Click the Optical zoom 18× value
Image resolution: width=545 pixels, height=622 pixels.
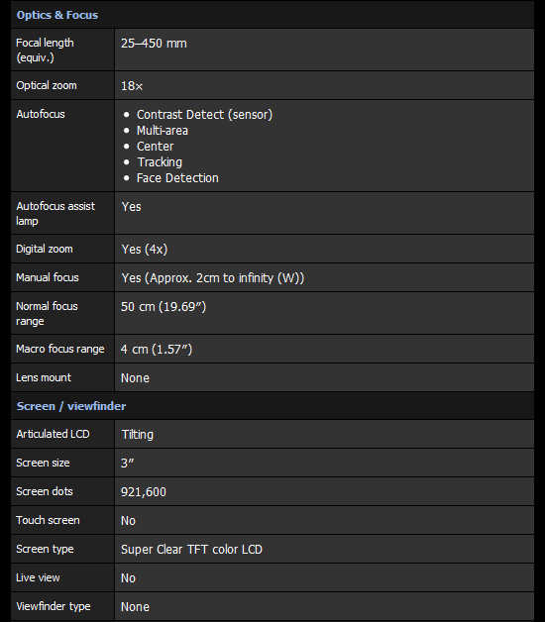pos(132,86)
